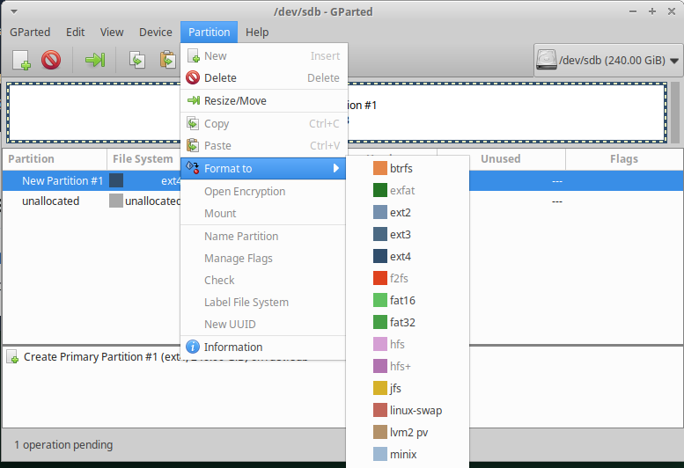Choose Resize/Move from Partition menu
Viewport: 684px width, 468px height.
[264, 100]
